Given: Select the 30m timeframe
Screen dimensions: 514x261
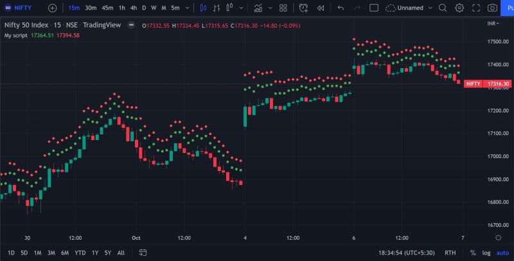Looking at the screenshot, I should [91, 8].
